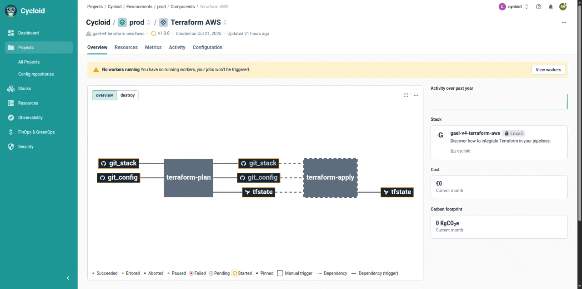Click the Dashboard icon in sidebar
Viewport: 582px width, 289px height.
point(11,33)
